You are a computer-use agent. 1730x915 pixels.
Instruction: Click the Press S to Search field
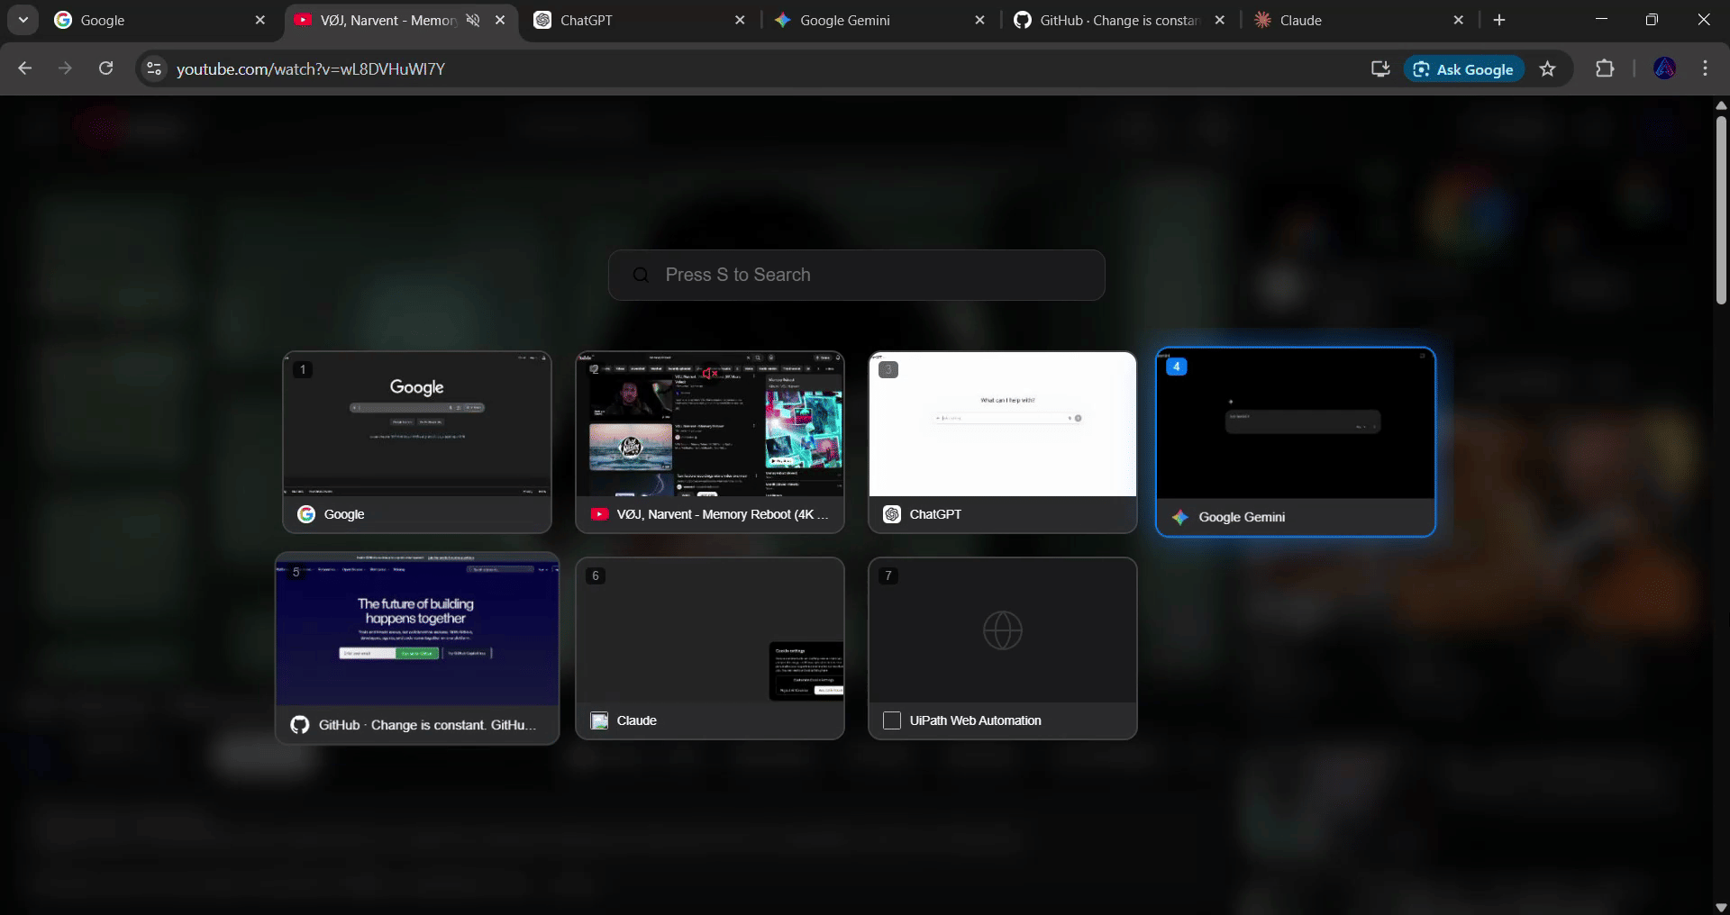point(856,275)
